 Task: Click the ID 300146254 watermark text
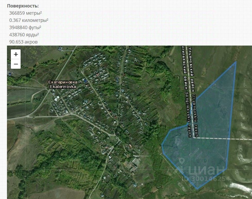pyautogui.click(x=206, y=179)
